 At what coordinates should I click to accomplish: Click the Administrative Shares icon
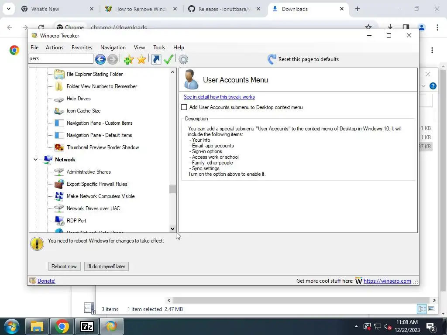(59, 172)
